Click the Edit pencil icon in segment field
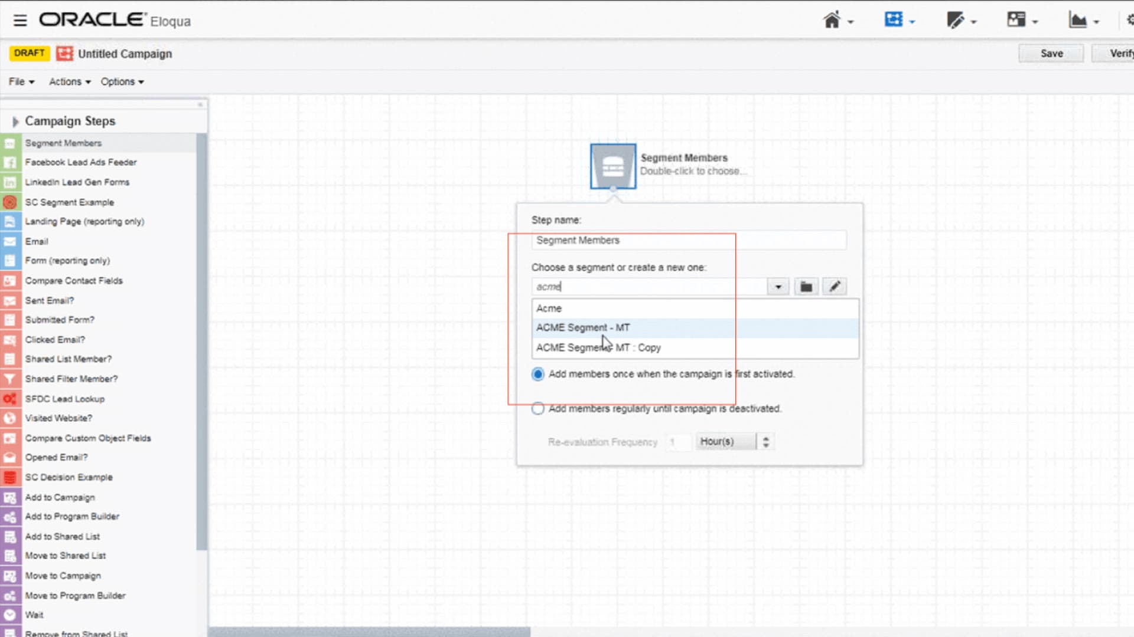This screenshot has width=1134, height=637. (x=834, y=286)
